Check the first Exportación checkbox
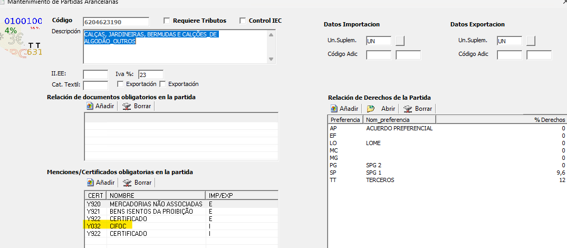567x248 pixels. (120, 84)
